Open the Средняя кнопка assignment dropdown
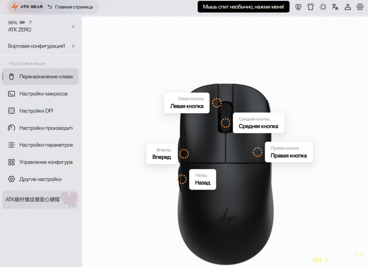The height and width of the screenshot is (267, 368). tap(258, 126)
